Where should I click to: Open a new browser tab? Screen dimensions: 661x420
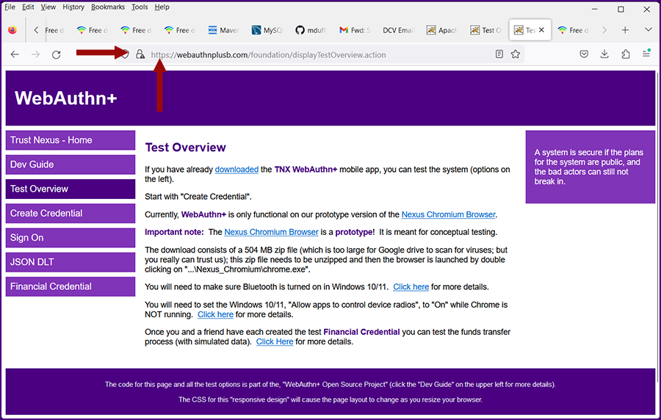(x=625, y=30)
